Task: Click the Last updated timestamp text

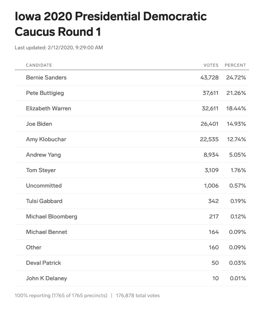Action: (58, 48)
